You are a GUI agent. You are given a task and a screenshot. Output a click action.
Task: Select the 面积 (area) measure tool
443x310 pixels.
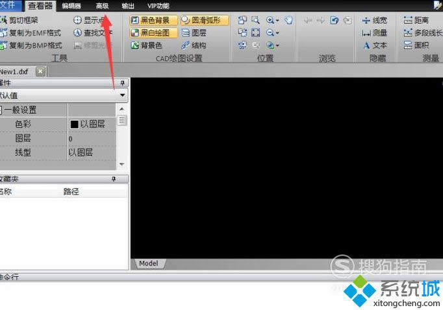pyautogui.click(x=416, y=45)
